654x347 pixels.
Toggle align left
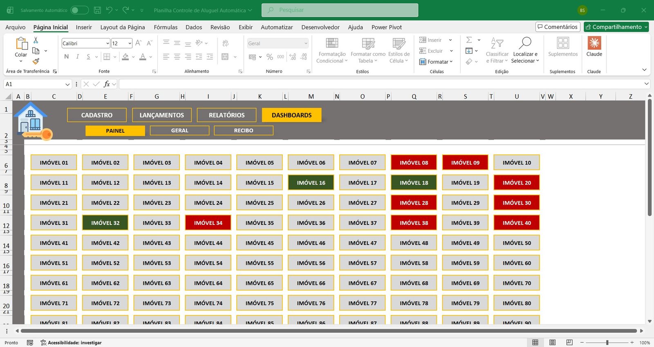pyautogui.click(x=166, y=57)
